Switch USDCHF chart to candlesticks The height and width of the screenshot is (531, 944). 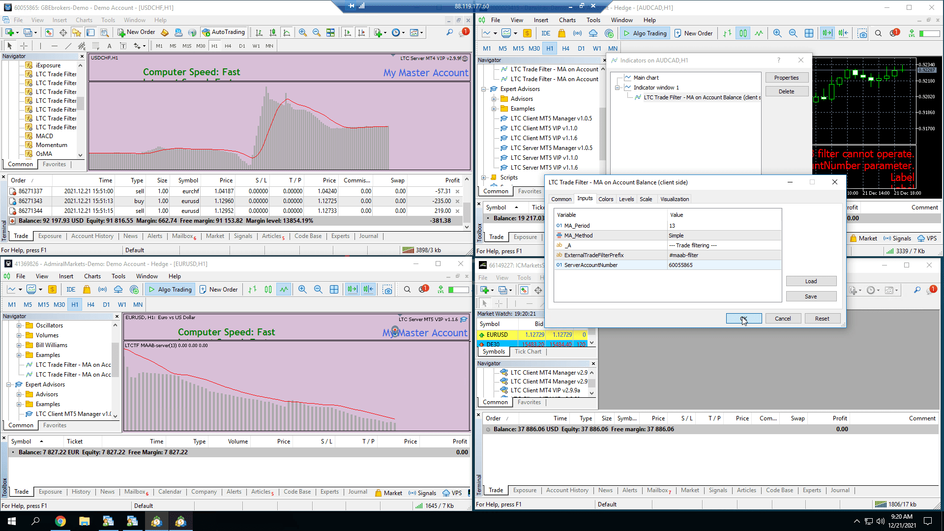click(x=273, y=32)
